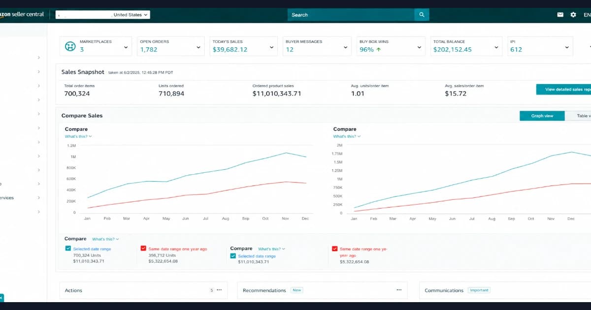591x310 pixels.
Task: Click the Buyer Messages count 12
Action: (290, 50)
